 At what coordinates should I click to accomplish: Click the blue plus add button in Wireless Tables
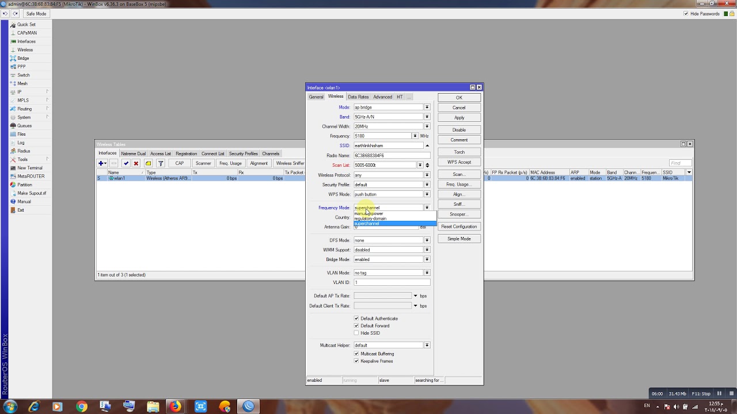tap(102, 163)
